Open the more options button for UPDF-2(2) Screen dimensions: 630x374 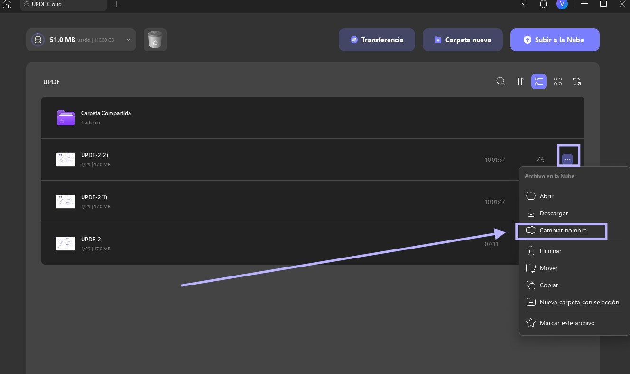[x=567, y=160]
